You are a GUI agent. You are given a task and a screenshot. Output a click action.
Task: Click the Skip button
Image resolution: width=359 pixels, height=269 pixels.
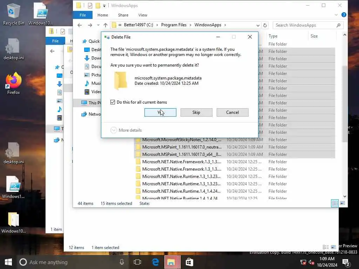pyautogui.click(x=196, y=112)
